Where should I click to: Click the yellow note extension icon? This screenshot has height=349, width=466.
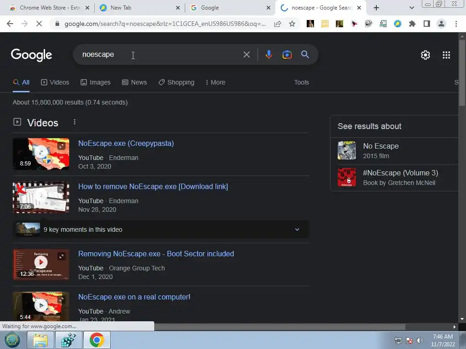pos(324,24)
